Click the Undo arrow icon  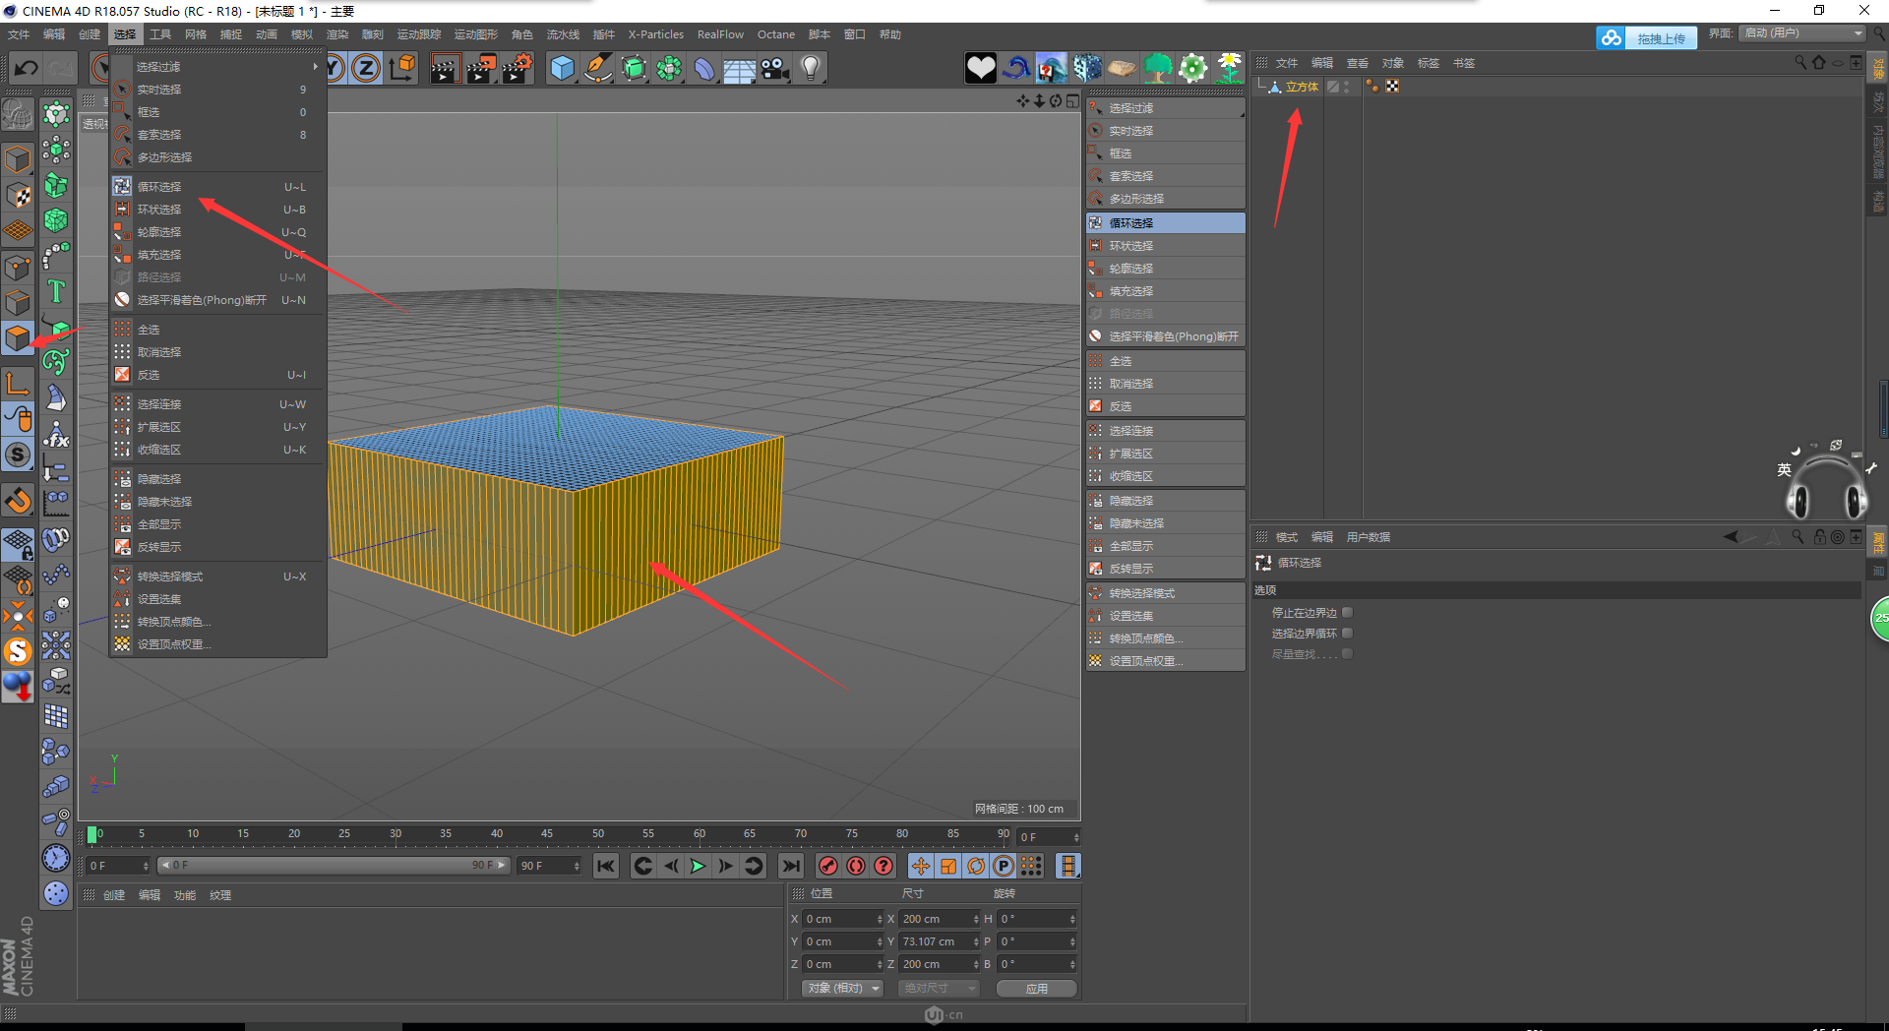point(27,68)
